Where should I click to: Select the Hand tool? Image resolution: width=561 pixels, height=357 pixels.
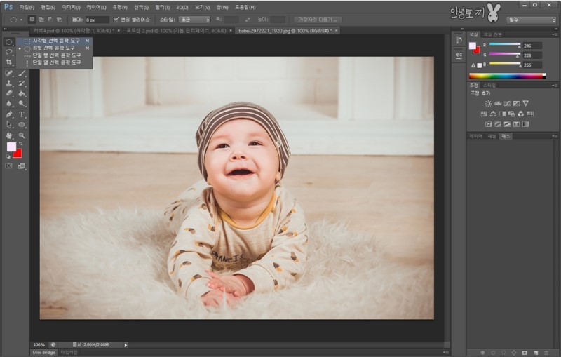9,135
